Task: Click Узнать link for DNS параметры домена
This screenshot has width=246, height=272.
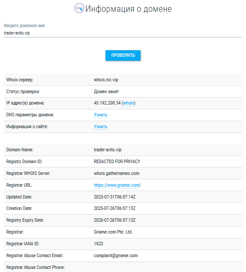Action: (101, 115)
